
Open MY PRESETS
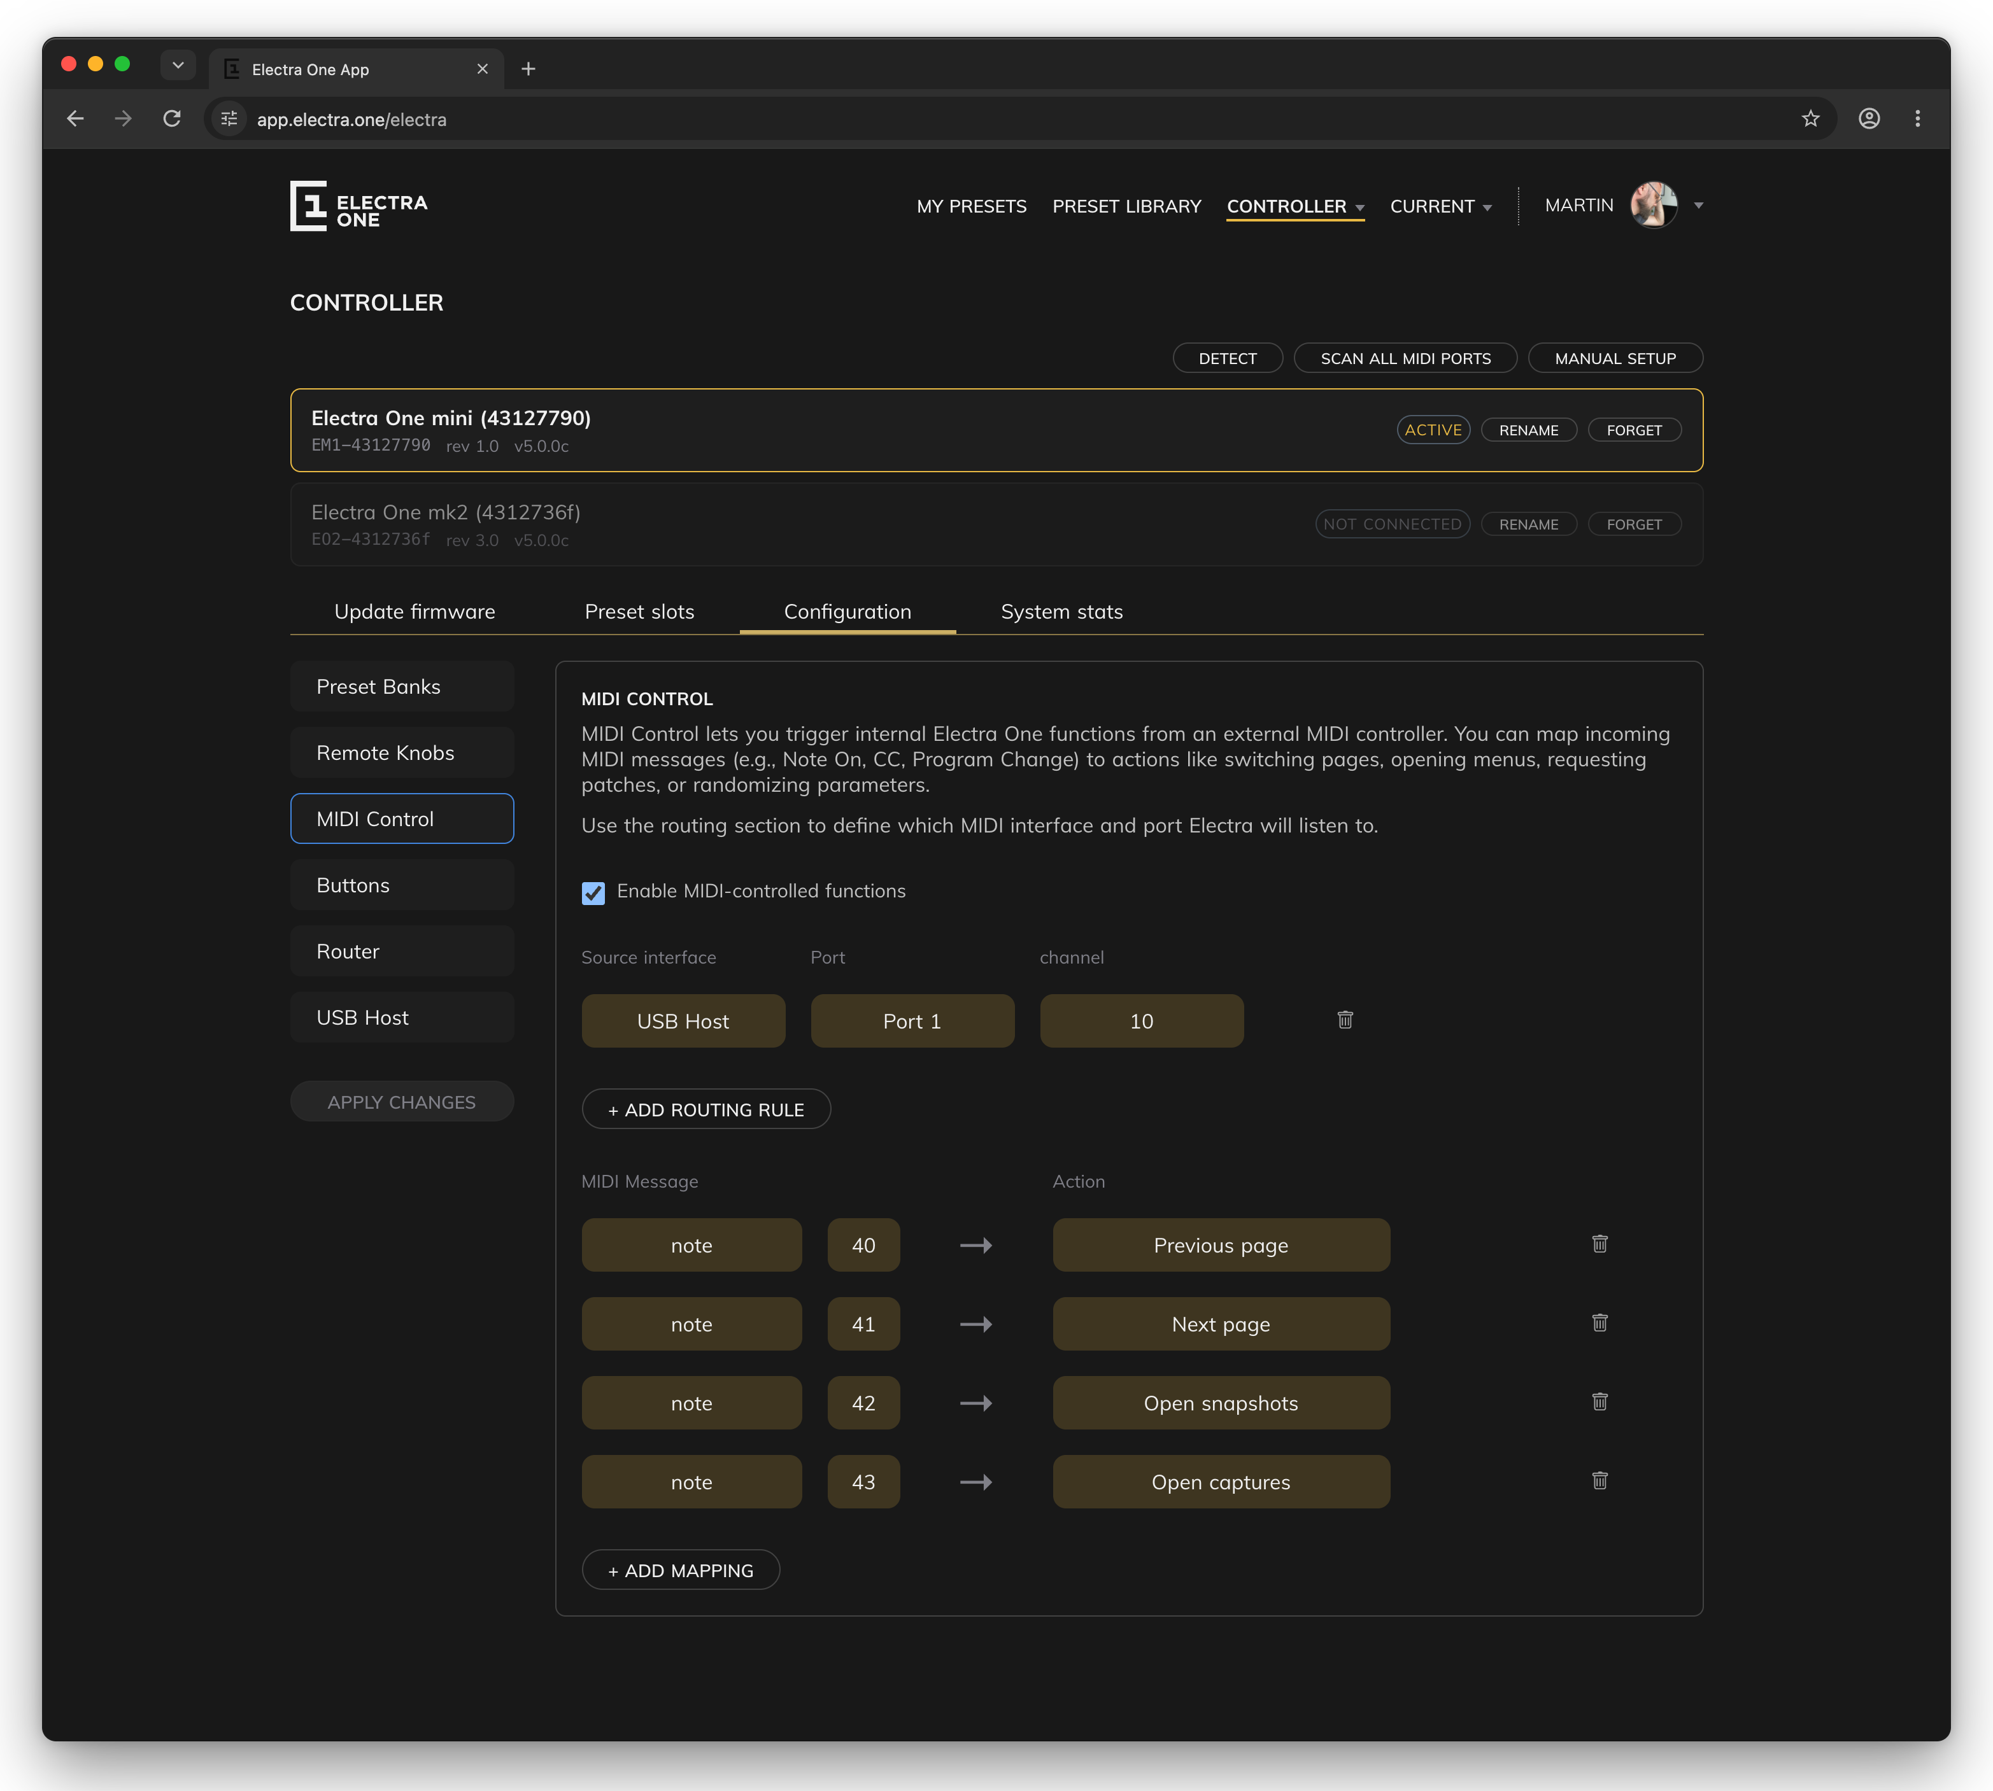point(971,206)
